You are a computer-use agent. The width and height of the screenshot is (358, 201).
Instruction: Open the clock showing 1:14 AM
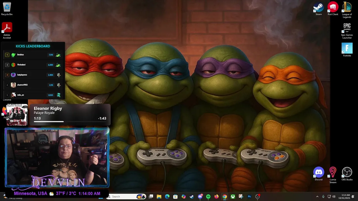[344, 197]
